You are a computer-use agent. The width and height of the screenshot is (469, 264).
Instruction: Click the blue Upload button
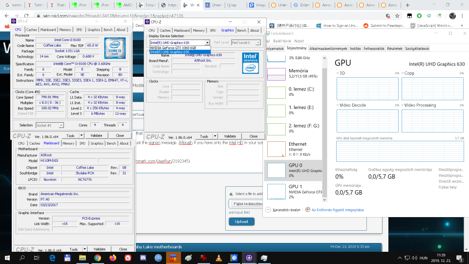pyautogui.click(x=241, y=221)
